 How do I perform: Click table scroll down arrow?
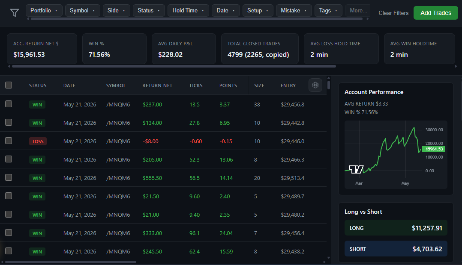click(329, 258)
